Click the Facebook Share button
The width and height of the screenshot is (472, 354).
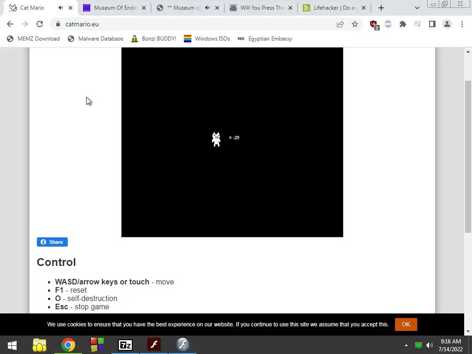coord(52,242)
